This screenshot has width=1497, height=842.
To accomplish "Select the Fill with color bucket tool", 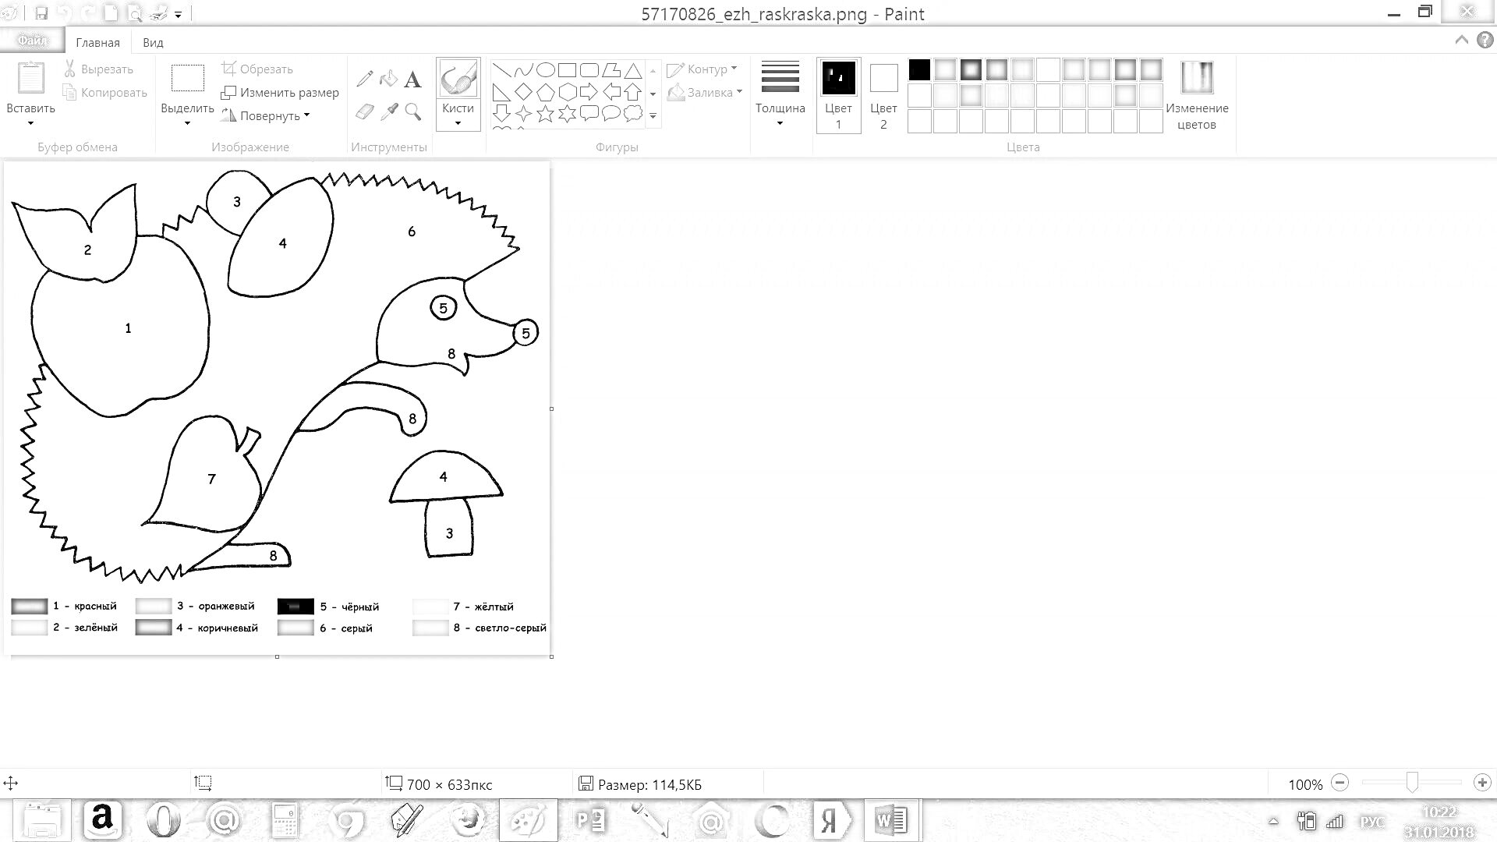I will point(388,79).
